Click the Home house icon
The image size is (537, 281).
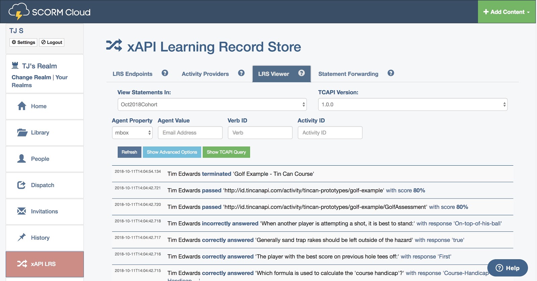(22, 106)
